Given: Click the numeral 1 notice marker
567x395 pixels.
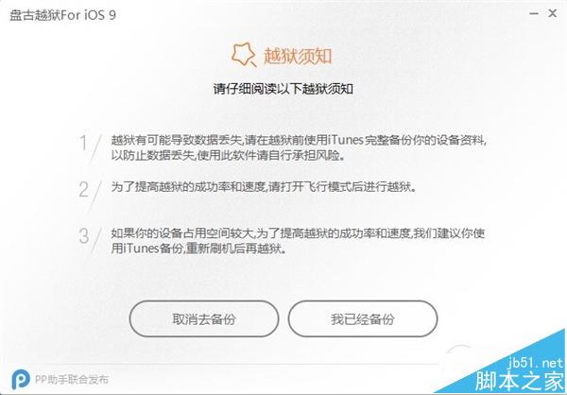Looking at the screenshot, I should click(x=83, y=143).
